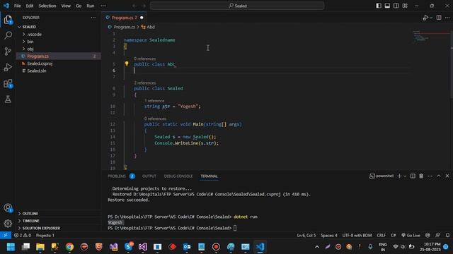Screen dimensions: 453x254
Task: Open editor More Actions ellipsis
Action: click(x=447, y=18)
